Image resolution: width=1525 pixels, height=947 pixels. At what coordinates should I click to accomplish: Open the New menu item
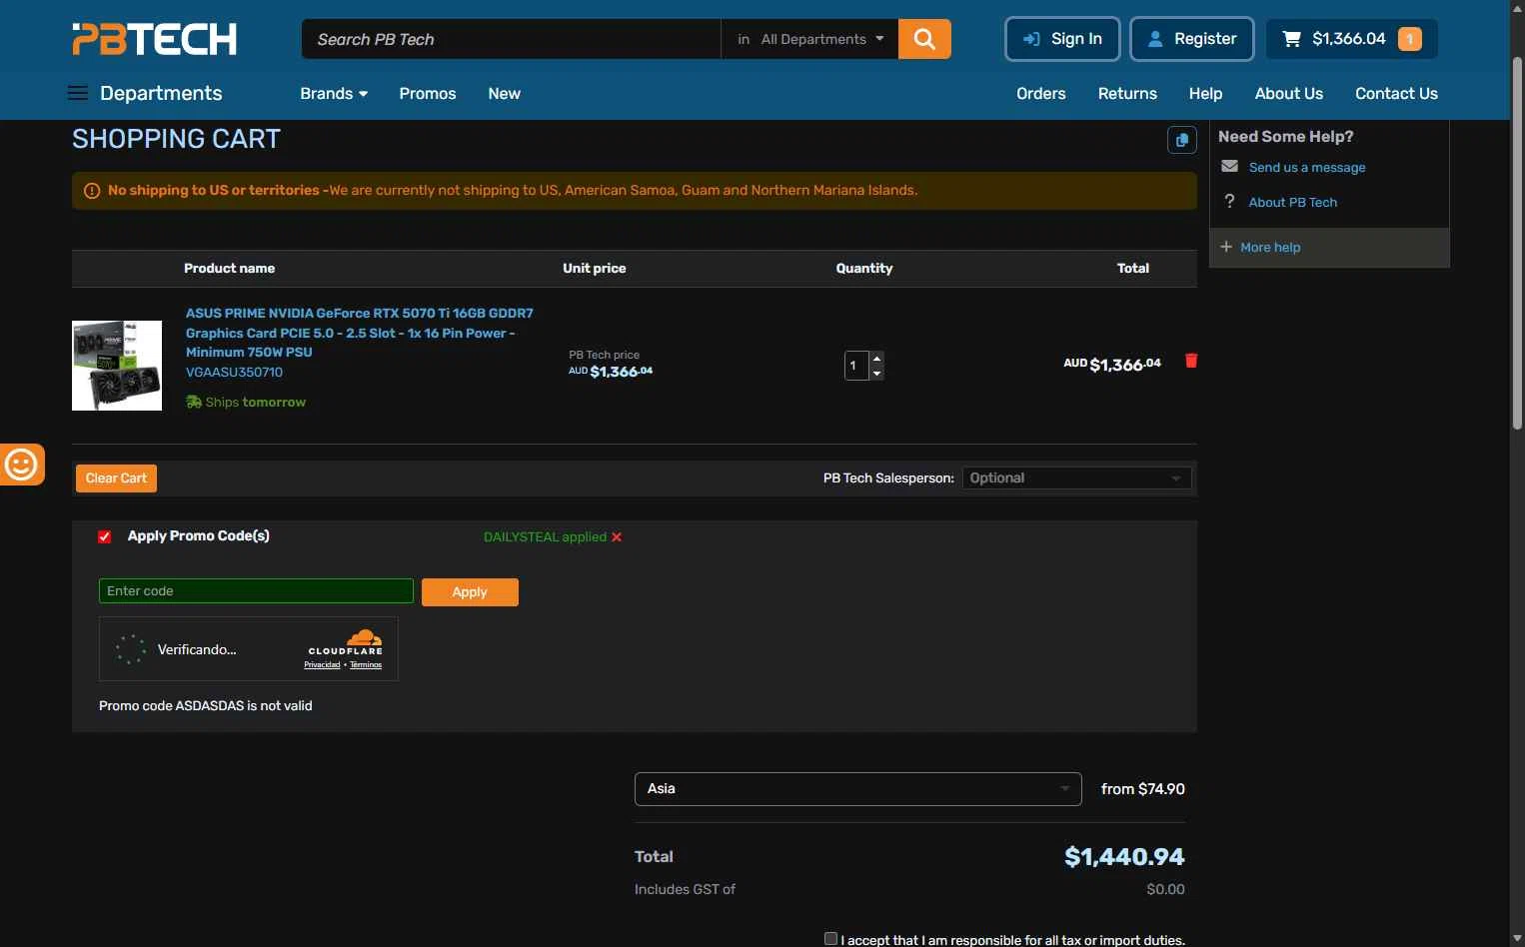click(505, 93)
